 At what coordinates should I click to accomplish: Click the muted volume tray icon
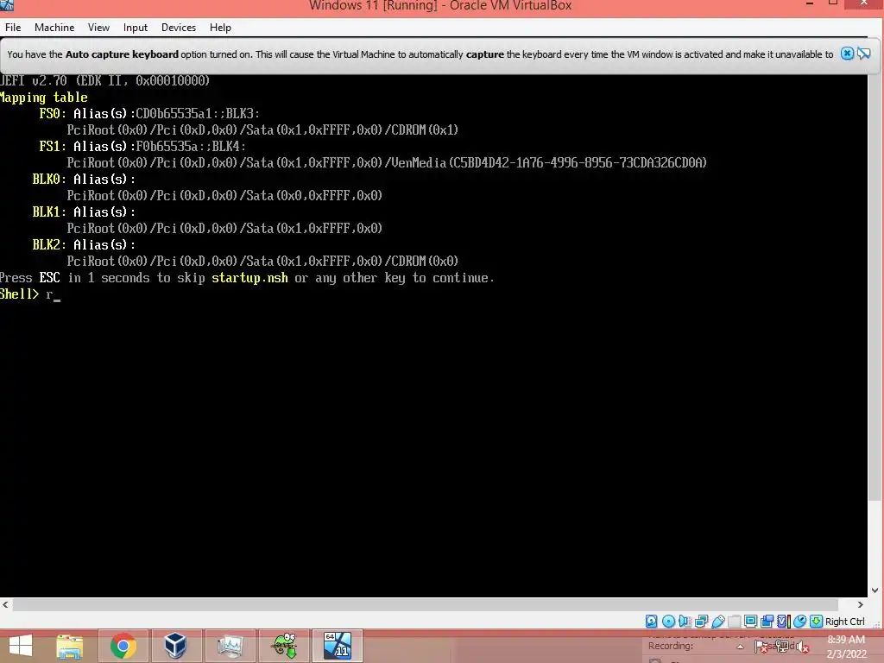pyautogui.click(x=801, y=647)
